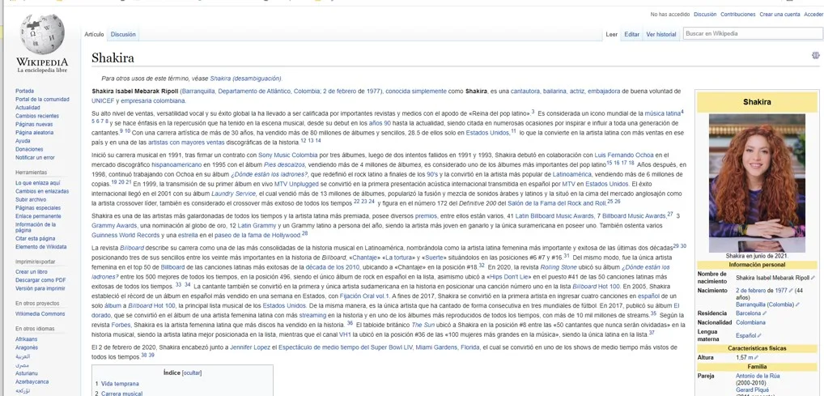The image size is (824, 396).
Task: Open the Shakira infobox photo
Action: (757, 183)
